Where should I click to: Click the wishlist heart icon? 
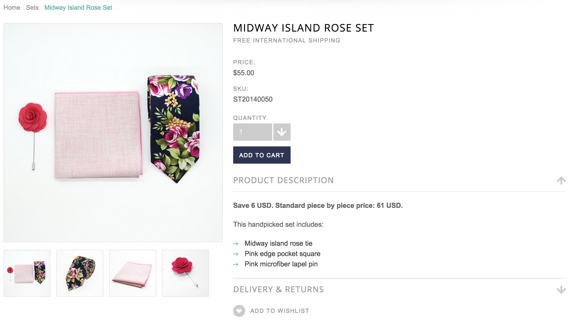click(x=239, y=311)
